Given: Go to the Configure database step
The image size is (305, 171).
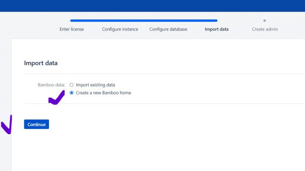Looking at the screenshot, I should coord(168,29).
